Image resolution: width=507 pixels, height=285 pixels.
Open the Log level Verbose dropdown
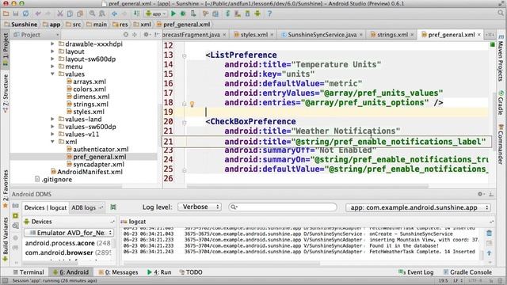click(200, 207)
